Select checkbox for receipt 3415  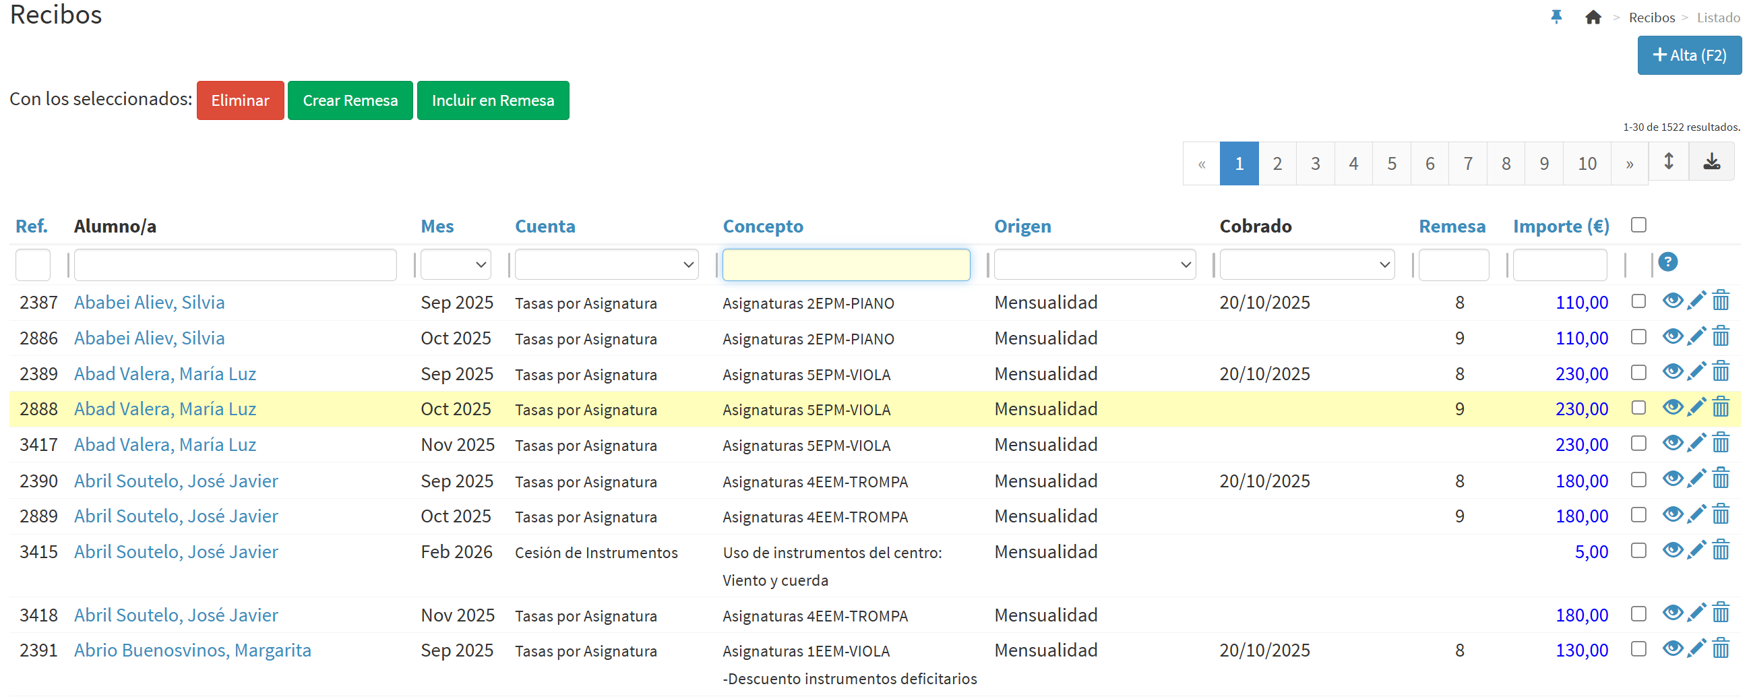click(x=1638, y=550)
